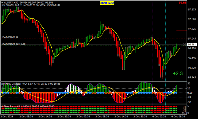
Task: Click the 2 Dec 20:30 time label
Action: (x=64, y=116)
